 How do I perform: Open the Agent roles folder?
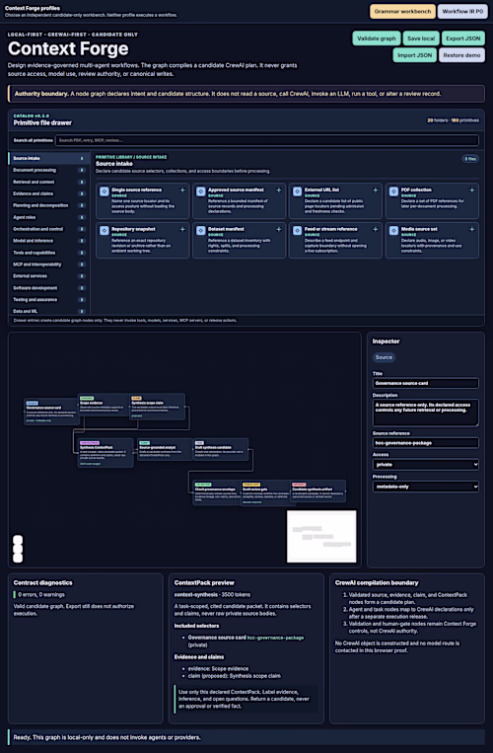48,217
